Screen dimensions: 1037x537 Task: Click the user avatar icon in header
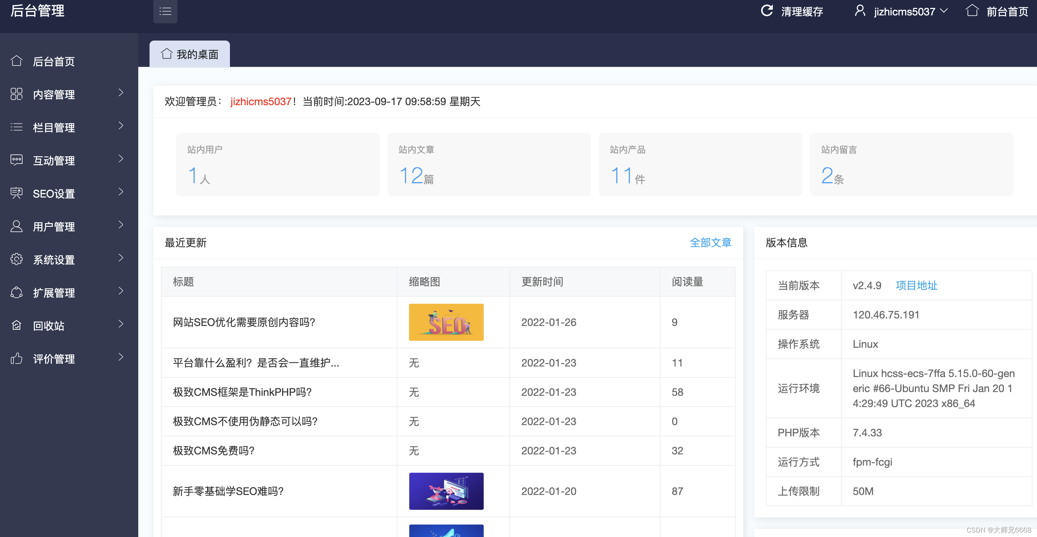click(x=860, y=11)
